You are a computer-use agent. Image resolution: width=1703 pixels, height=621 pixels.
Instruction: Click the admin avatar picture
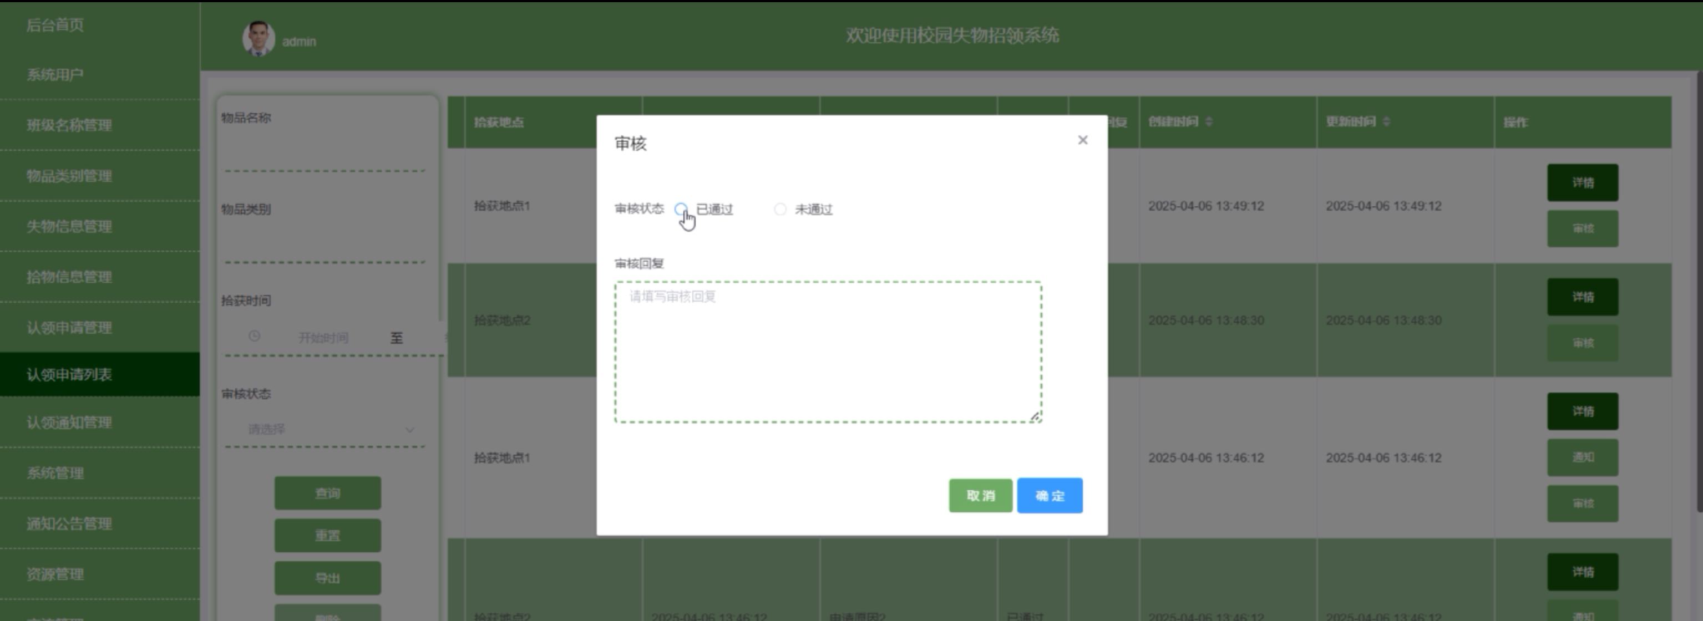[x=259, y=38]
